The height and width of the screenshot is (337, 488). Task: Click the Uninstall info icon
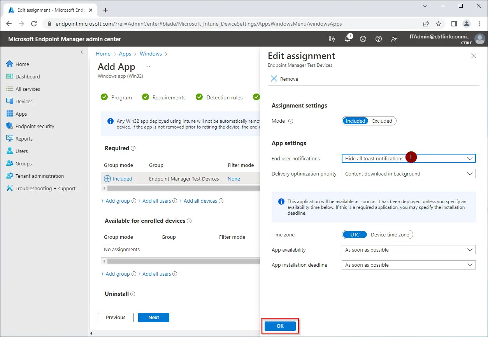(x=133, y=294)
